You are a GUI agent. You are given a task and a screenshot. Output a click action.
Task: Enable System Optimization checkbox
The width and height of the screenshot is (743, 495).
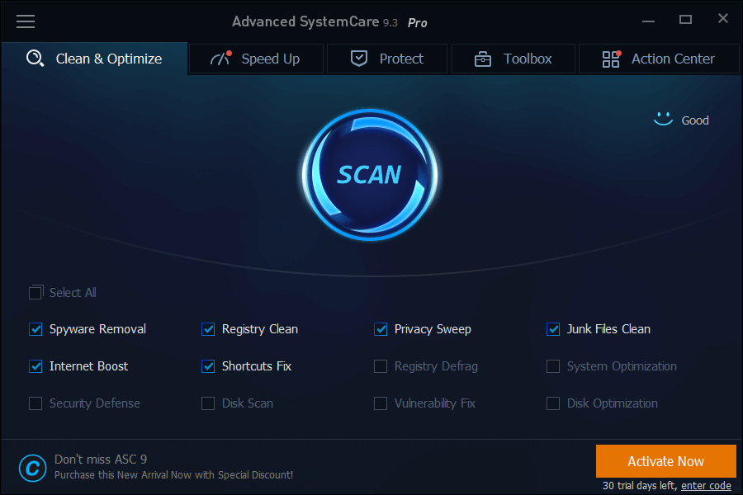point(553,366)
